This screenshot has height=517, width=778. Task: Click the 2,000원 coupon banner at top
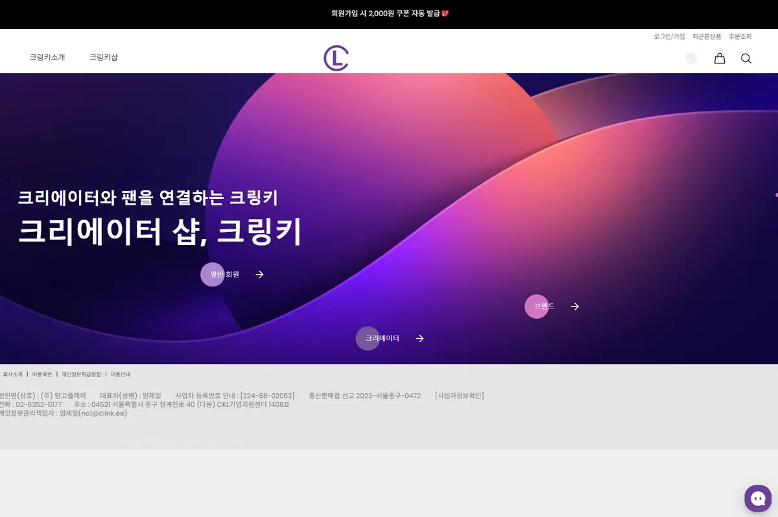pos(389,13)
